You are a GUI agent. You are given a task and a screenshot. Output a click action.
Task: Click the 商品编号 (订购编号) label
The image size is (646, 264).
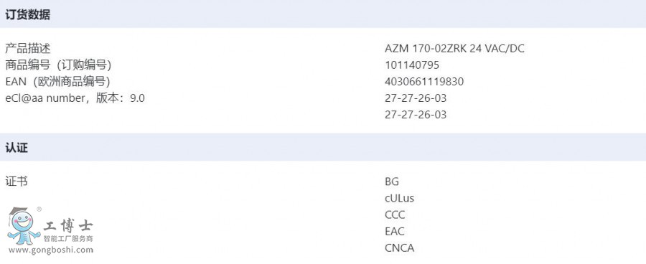click(x=58, y=65)
